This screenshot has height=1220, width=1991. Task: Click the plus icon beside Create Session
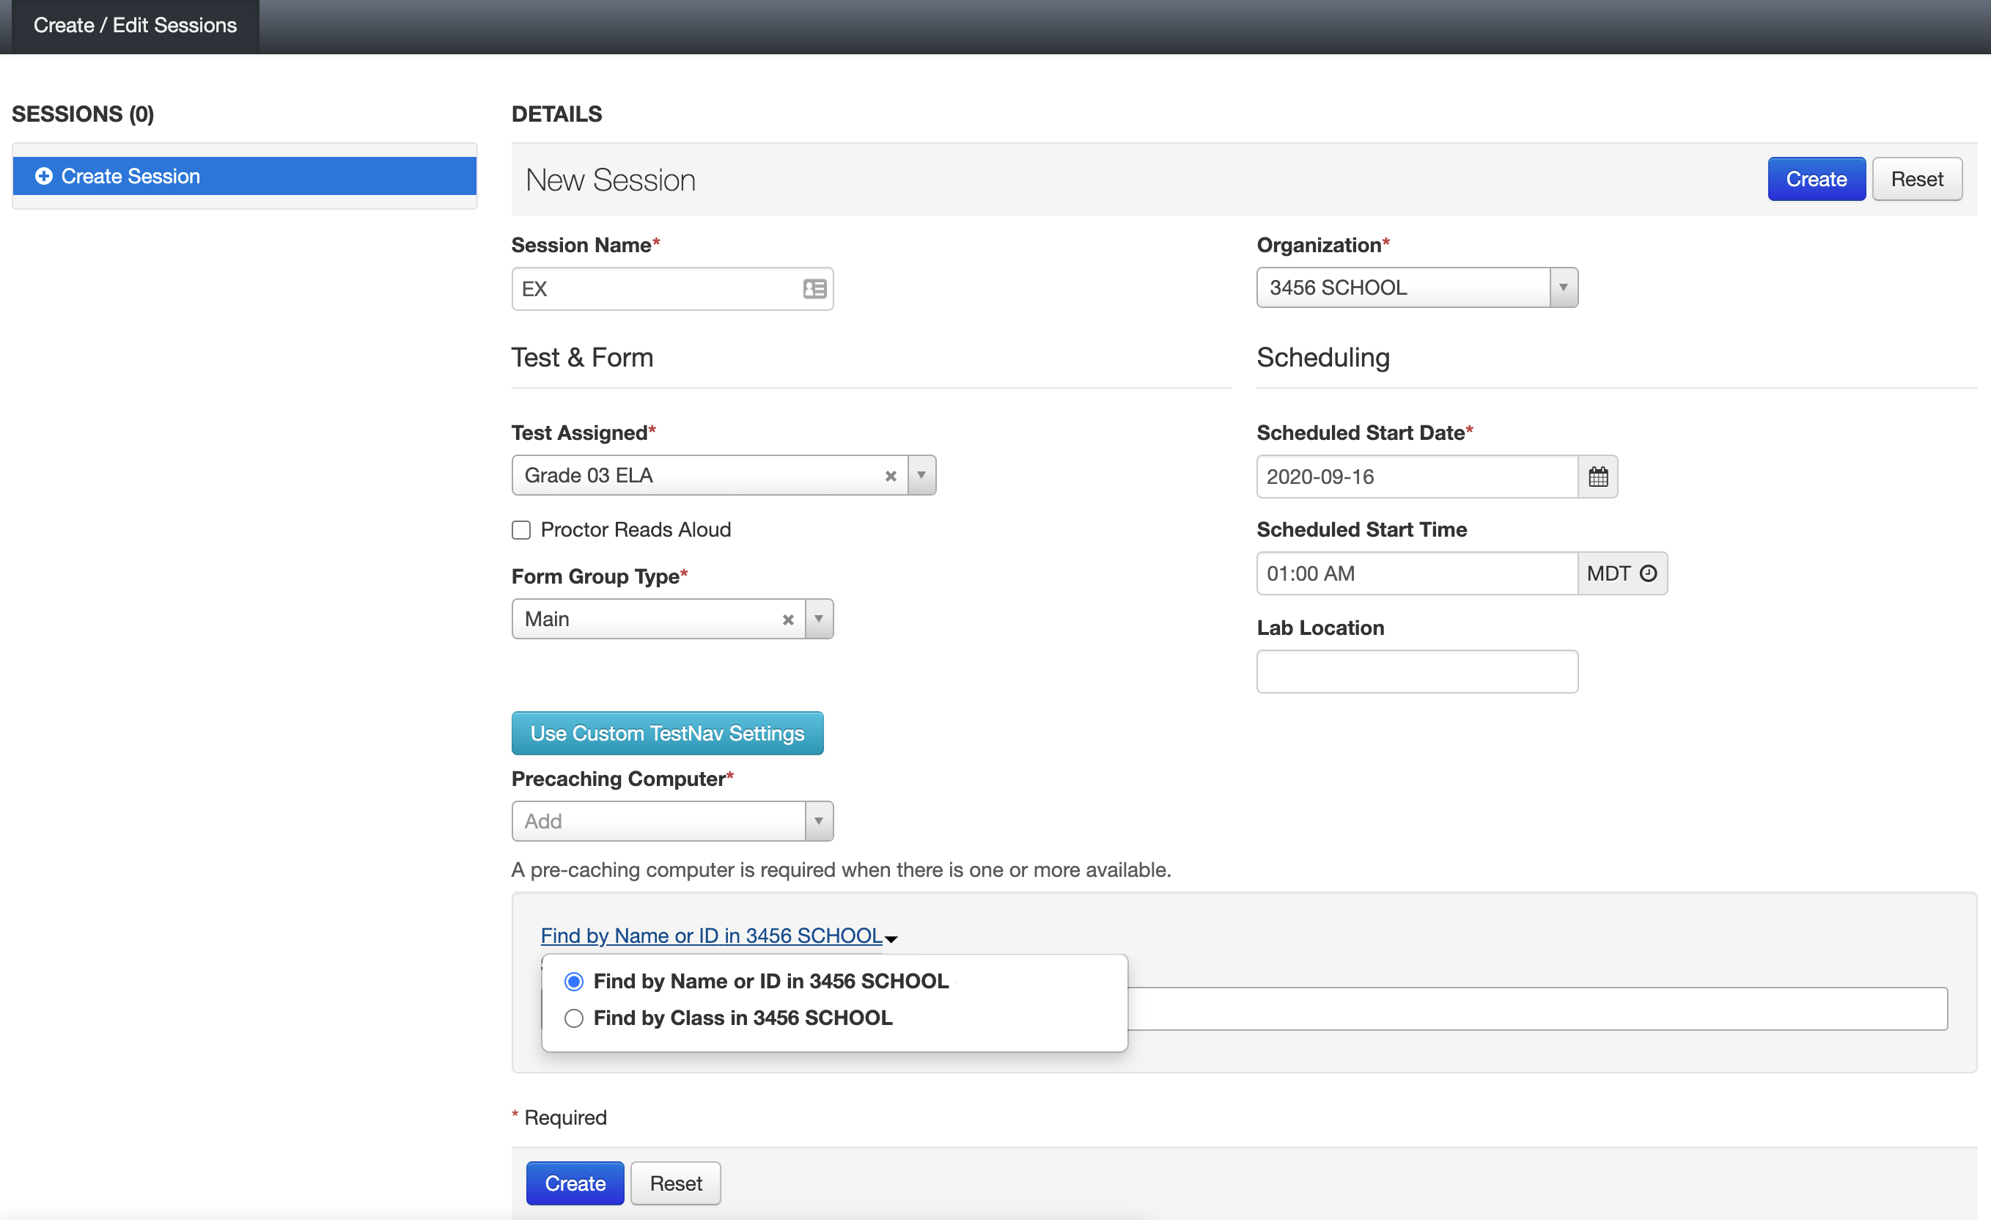pos(44,176)
